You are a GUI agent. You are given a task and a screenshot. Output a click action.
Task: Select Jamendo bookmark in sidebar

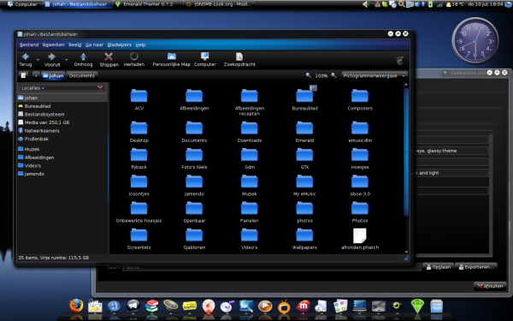[x=62, y=174]
